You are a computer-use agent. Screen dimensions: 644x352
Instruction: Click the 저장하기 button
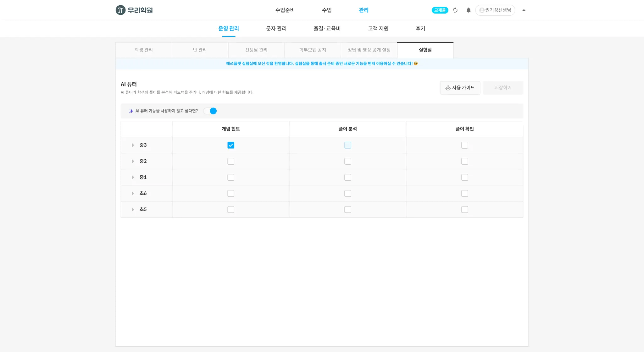[503, 88]
